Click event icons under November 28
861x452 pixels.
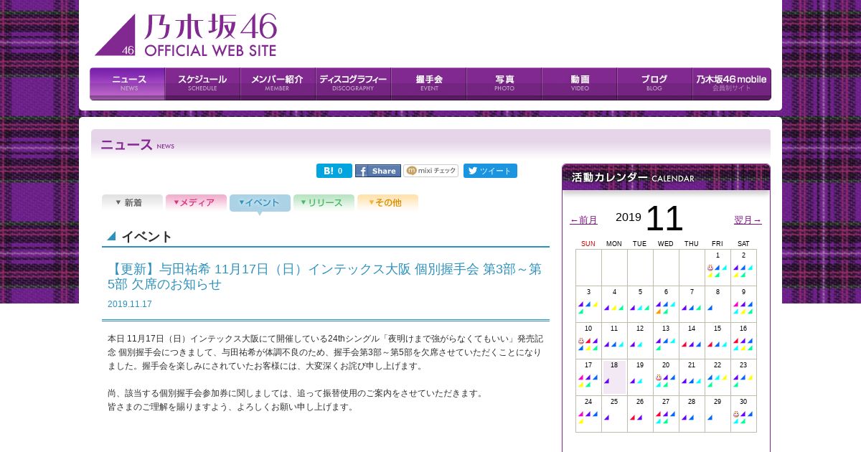(x=688, y=418)
